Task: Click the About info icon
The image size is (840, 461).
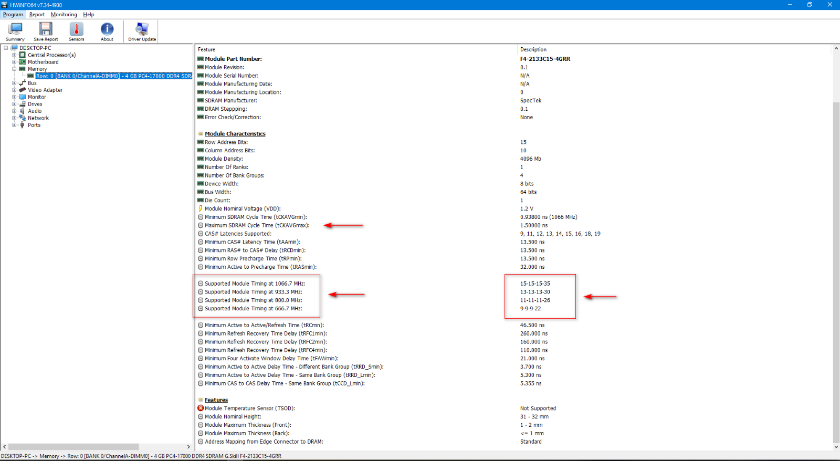Action: 107,32
